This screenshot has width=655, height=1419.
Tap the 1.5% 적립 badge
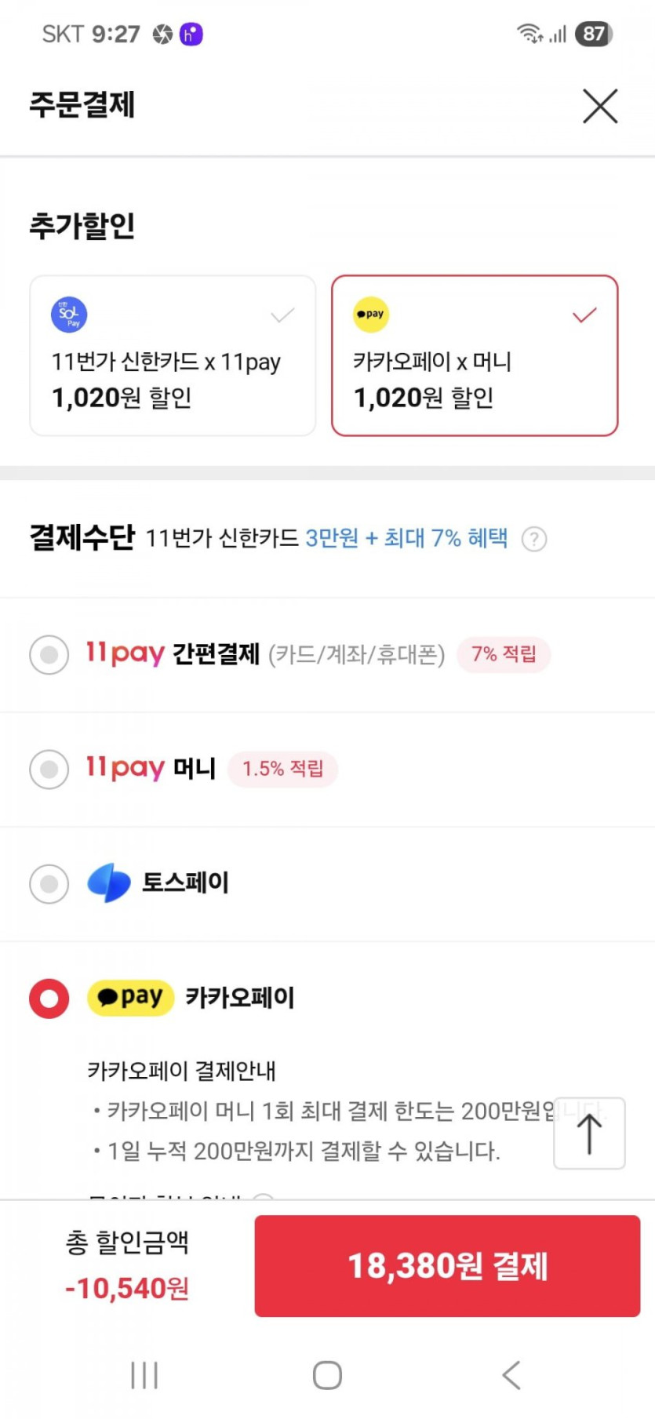pyautogui.click(x=282, y=769)
